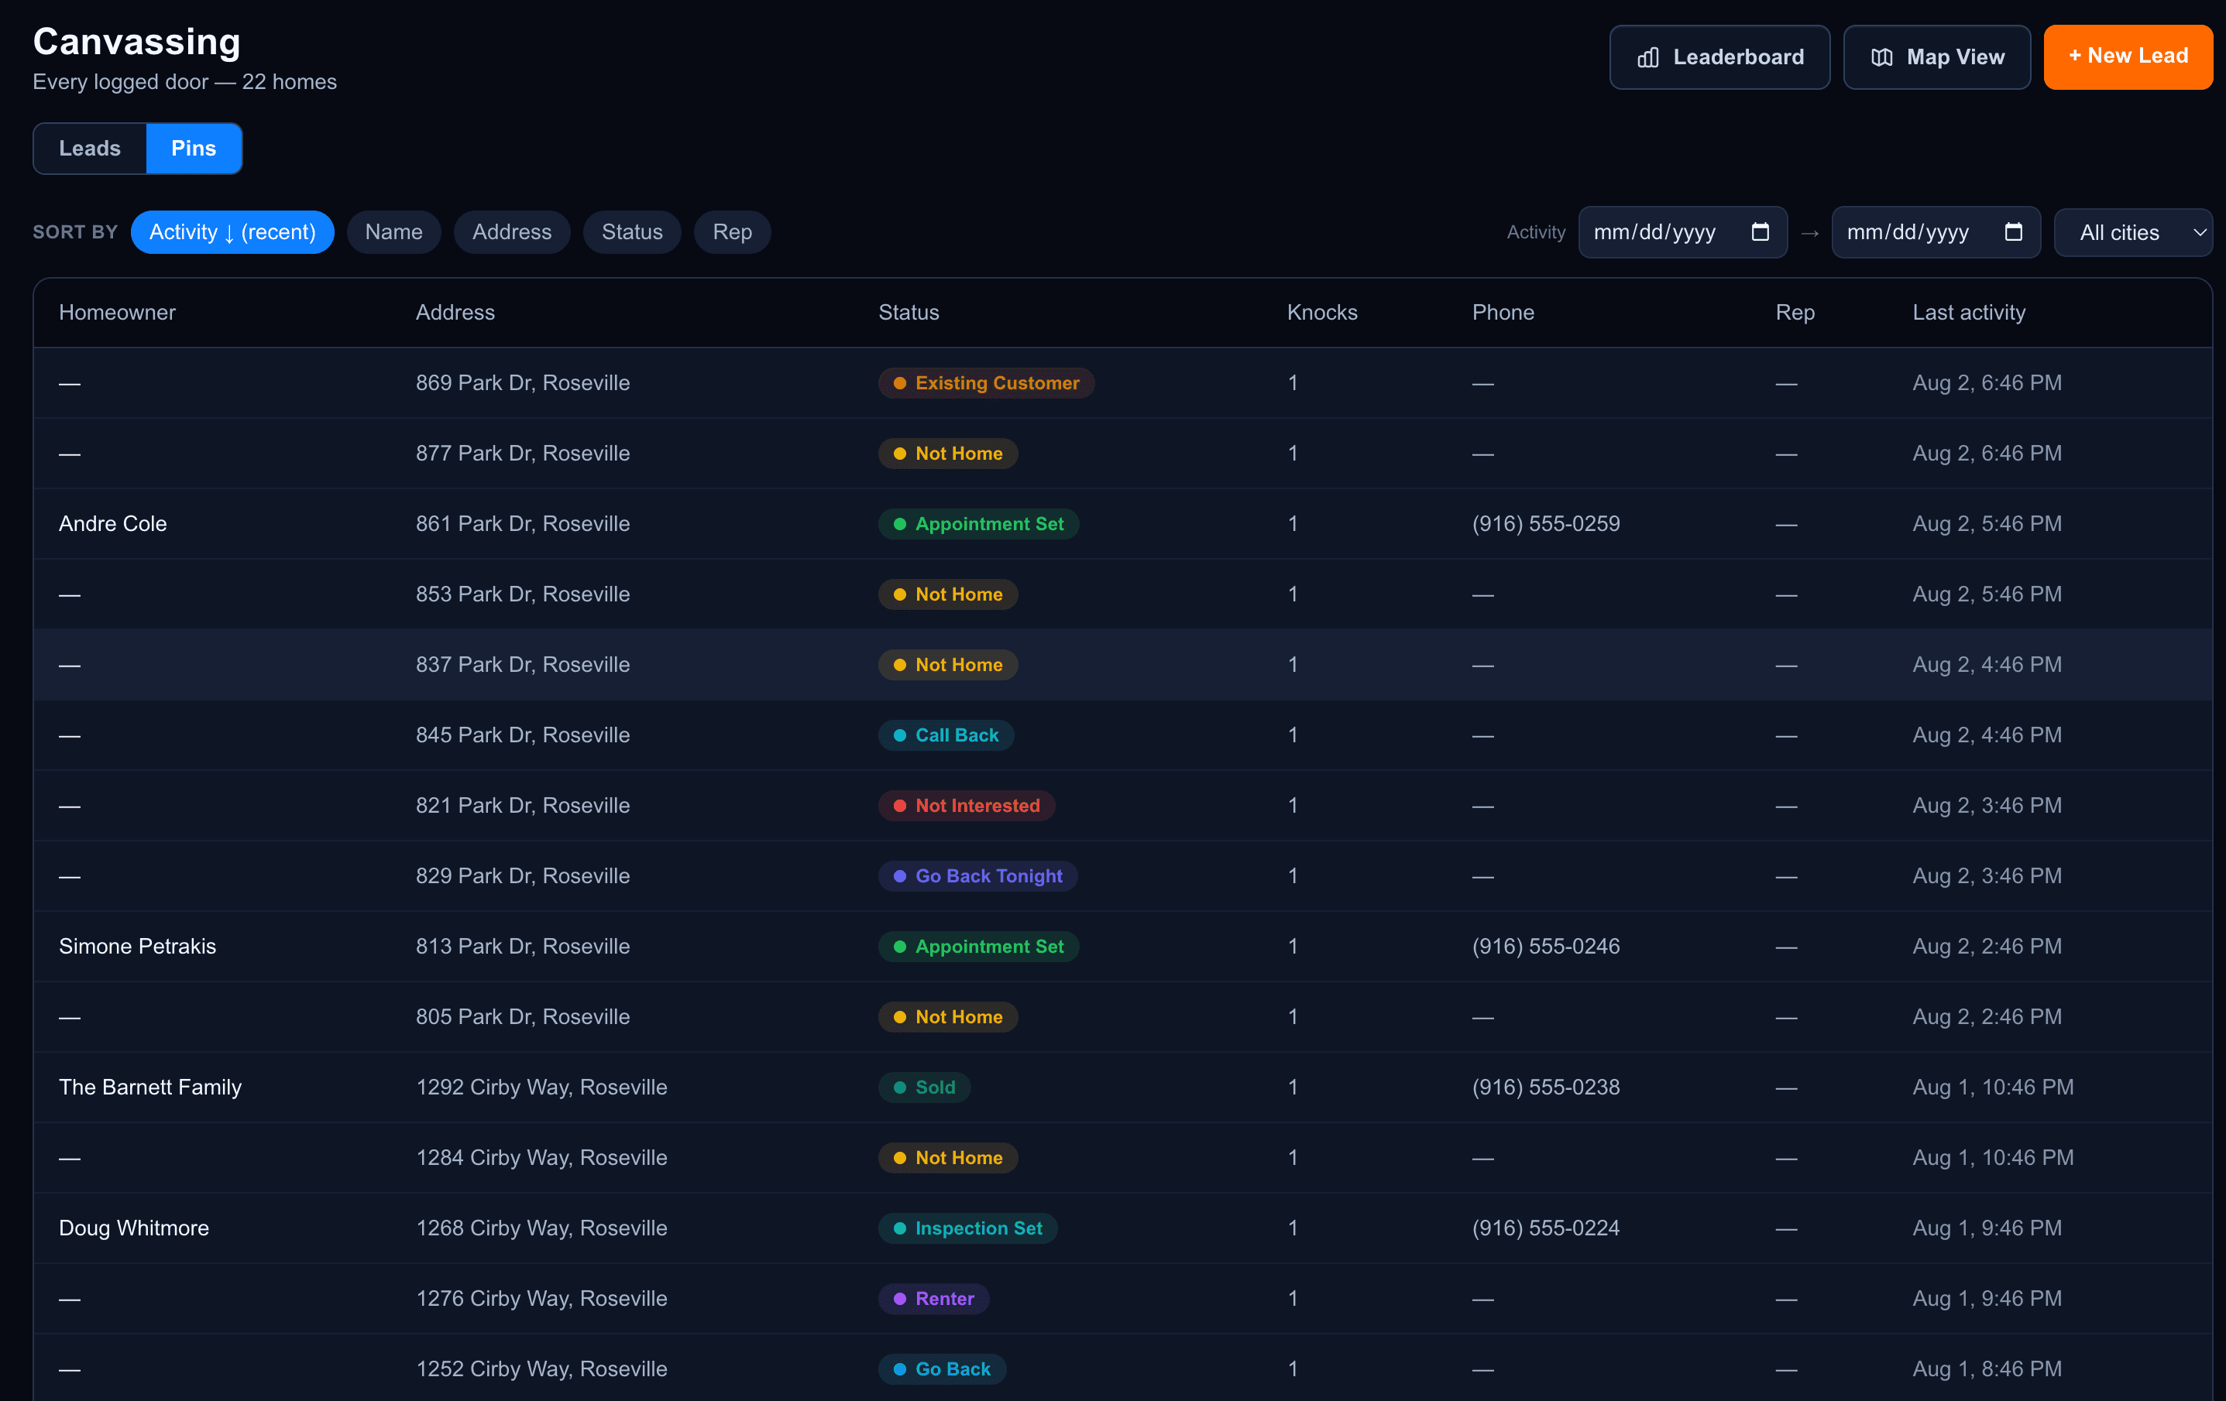
Task: Click phone number (916) 555-0224
Action: tap(1546, 1228)
